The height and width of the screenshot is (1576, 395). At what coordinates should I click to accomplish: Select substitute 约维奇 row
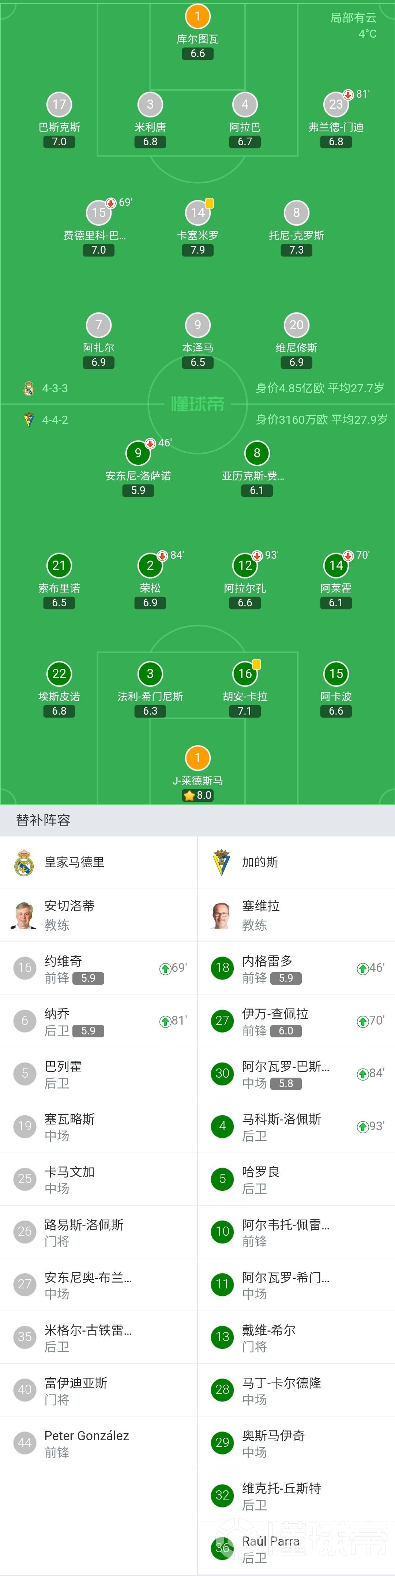pos(98,968)
